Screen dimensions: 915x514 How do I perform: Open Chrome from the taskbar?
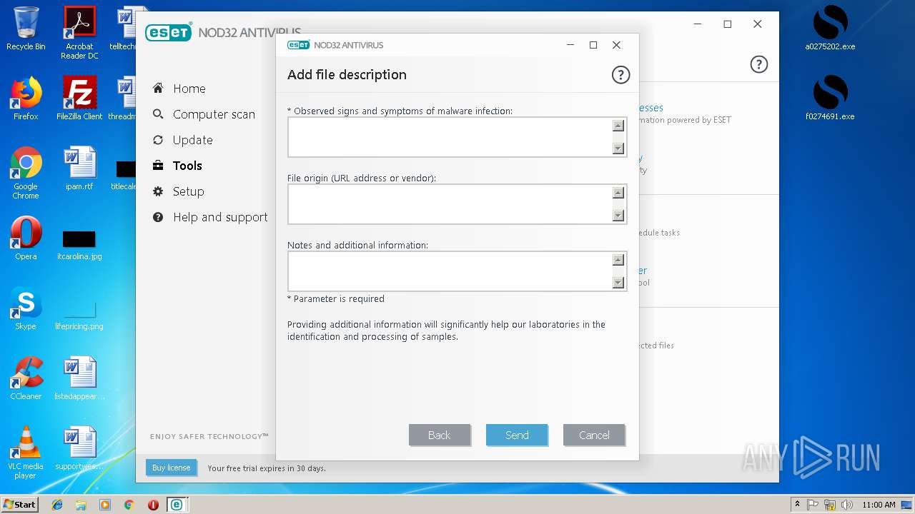tap(129, 505)
